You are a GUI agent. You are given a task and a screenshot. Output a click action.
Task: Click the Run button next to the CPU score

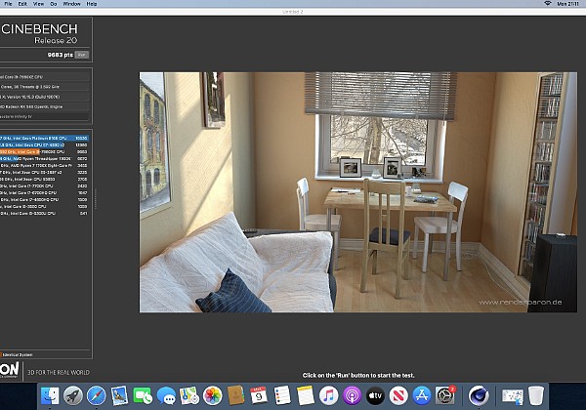click(82, 55)
